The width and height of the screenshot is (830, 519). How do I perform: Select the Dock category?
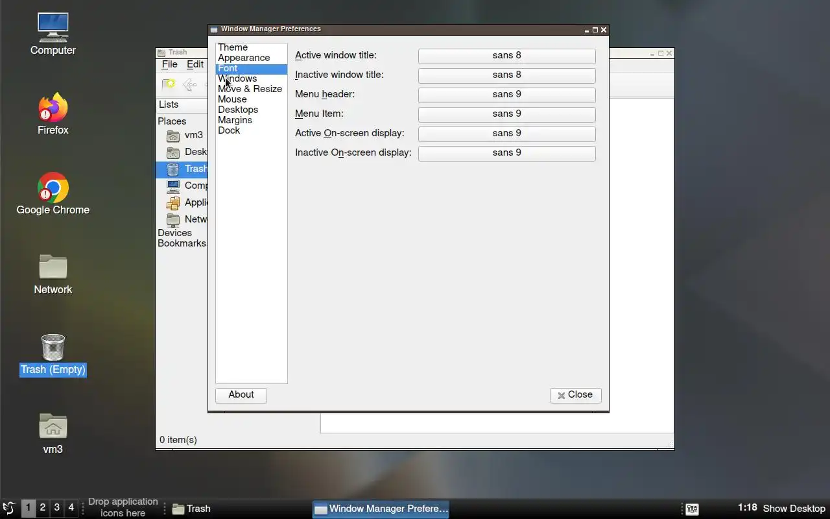coord(252,130)
